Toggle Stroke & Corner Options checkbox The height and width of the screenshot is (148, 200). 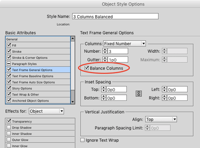pyautogui.click(x=9, y=57)
